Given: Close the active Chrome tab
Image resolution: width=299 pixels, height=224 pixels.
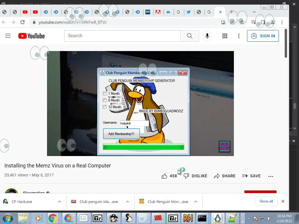Looking at the screenshot, I should pyautogui.click(x=220, y=12).
